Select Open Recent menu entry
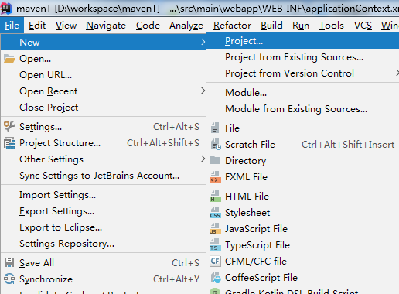 (x=104, y=91)
